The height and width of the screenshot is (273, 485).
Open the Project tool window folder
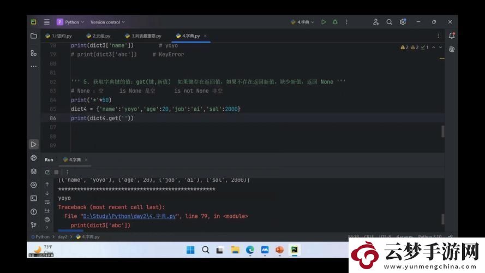[x=34, y=36]
